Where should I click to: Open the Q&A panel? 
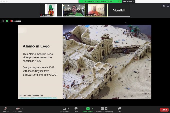click(x=120, y=109)
